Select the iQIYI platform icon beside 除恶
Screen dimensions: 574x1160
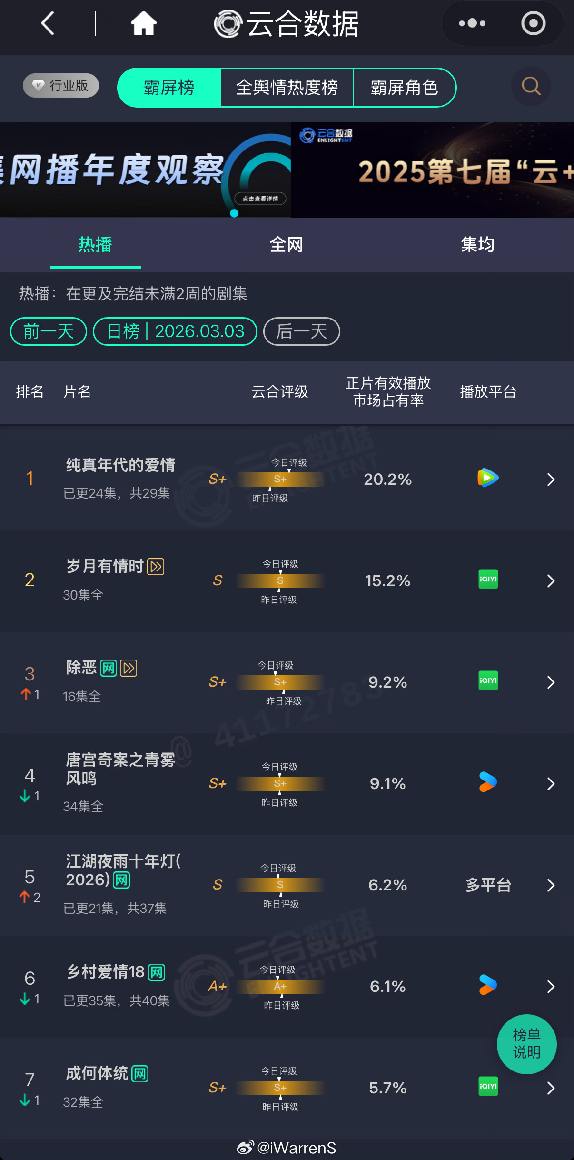pyautogui.click(x=487, y=682)
